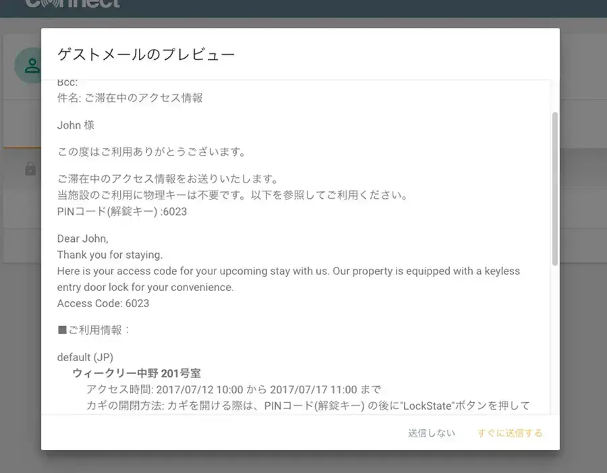The image size is (607, 473).
Task: Click the 送信しない button
Action: (431, 433)
